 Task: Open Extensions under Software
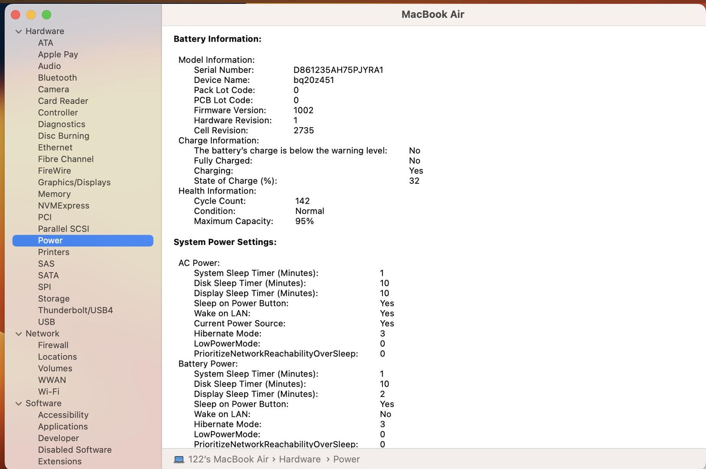(x=59, y=461)
